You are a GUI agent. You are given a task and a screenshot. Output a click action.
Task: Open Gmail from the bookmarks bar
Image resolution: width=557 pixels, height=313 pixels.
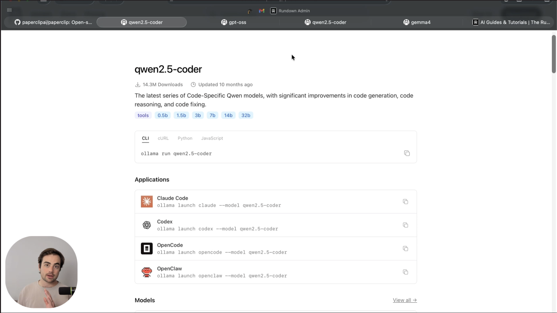[262, 10]
